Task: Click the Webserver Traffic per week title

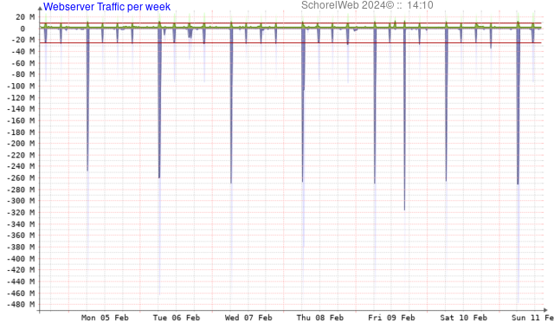Action: click(x=106, y=7)
